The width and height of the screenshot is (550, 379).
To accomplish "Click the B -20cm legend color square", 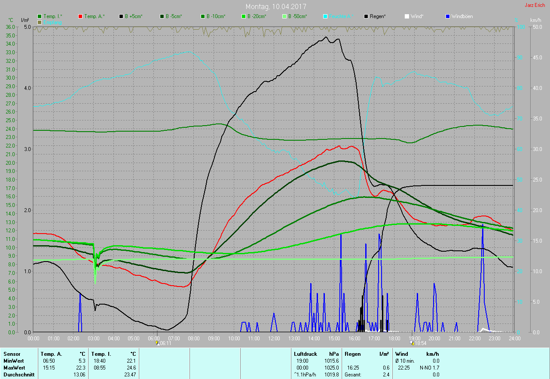I will (244, 16).
